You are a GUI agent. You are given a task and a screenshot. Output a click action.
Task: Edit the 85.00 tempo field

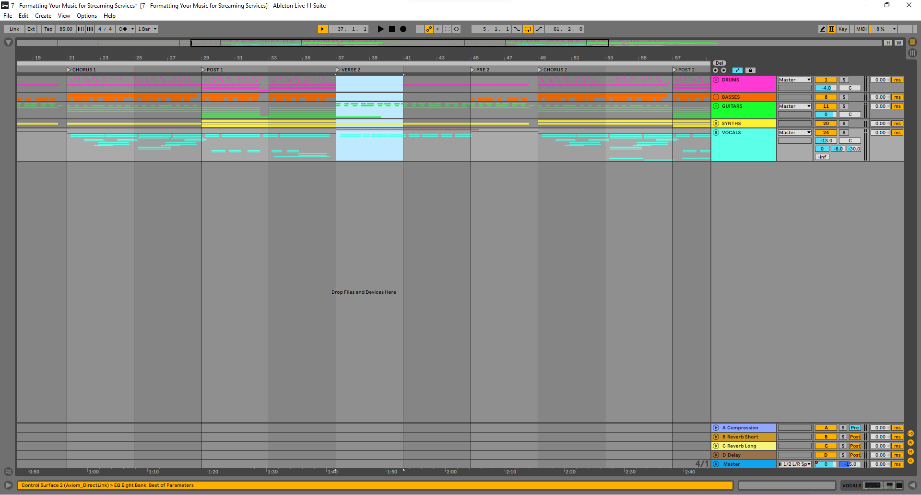click(66, 29)
